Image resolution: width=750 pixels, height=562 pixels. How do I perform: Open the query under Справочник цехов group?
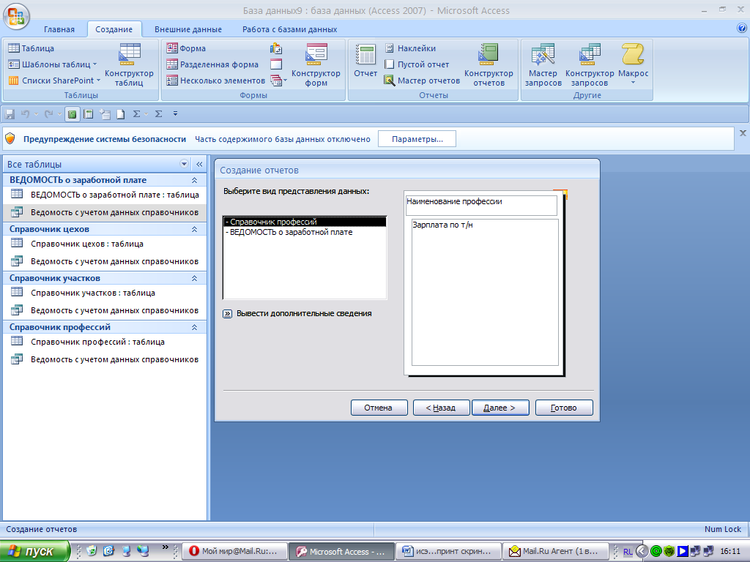(104, 261)
